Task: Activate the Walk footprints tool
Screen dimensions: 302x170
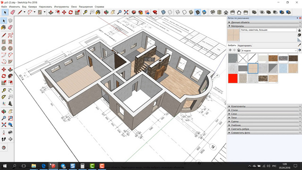Action: coord(4,139)
